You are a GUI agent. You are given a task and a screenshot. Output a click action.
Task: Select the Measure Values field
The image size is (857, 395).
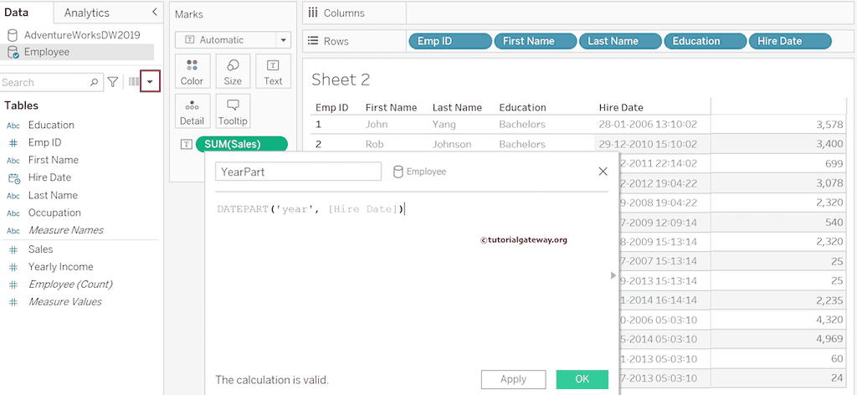tap(64, 301)
